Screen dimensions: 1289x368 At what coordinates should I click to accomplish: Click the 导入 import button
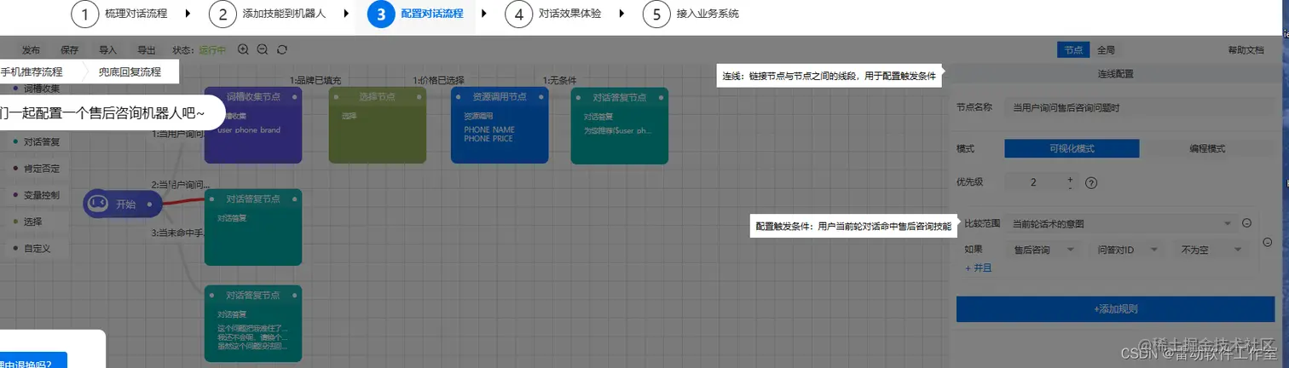108,50
